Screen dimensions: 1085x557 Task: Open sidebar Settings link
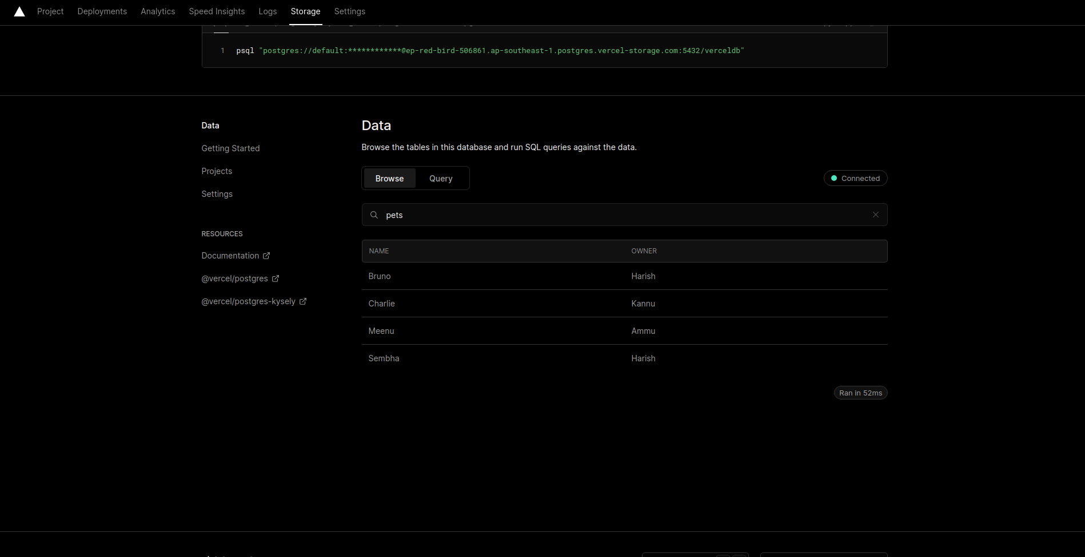click(x=217, y=194)
